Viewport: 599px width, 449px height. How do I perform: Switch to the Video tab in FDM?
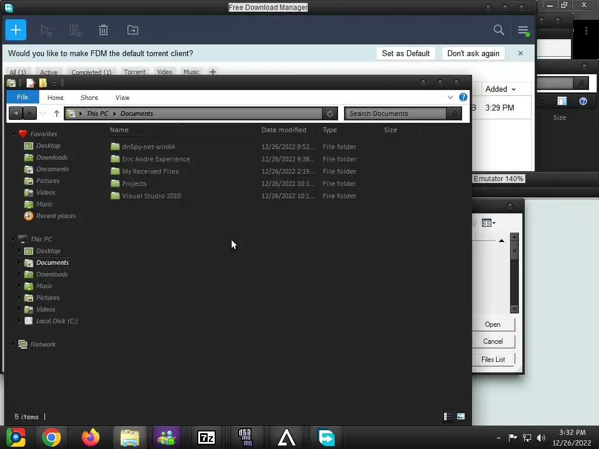coord(164,72)
